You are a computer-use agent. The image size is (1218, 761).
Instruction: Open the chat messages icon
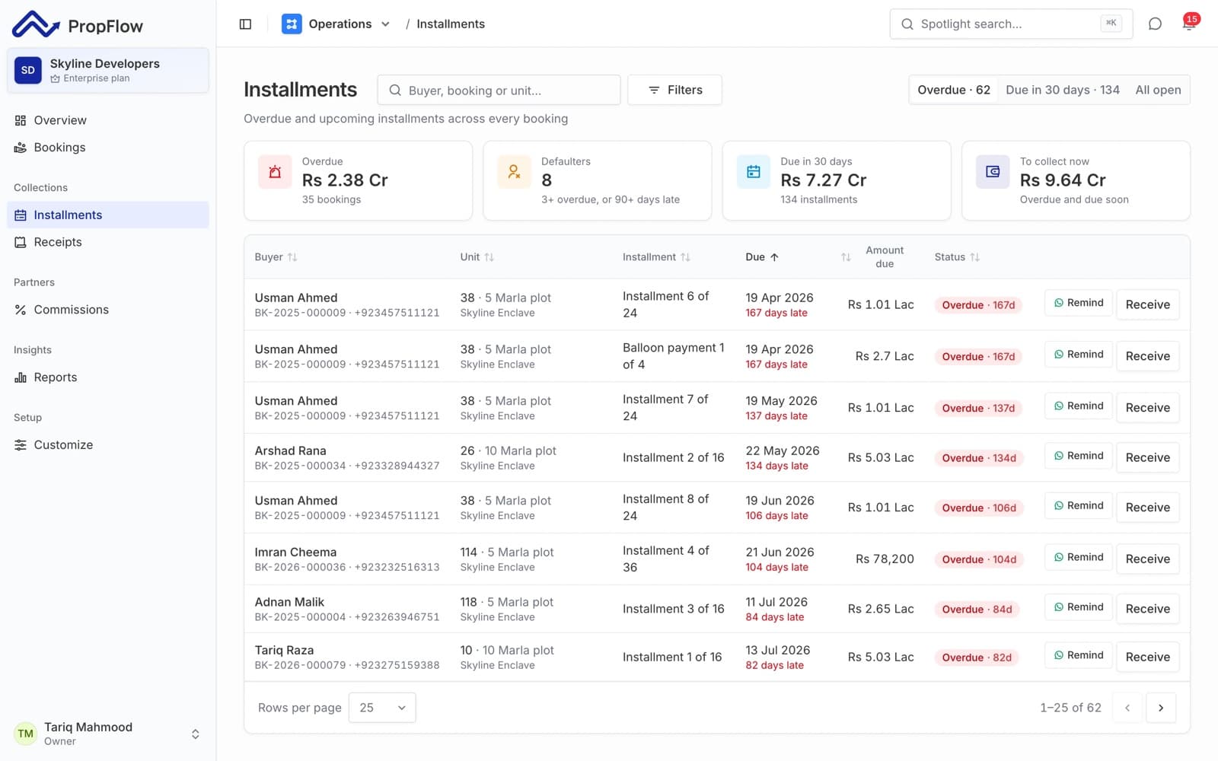tap(1155, 24)
